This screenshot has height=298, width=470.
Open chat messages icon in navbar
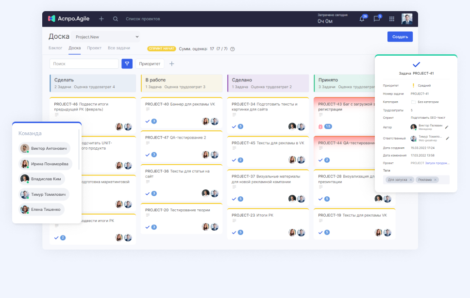pyautogui.click(x=376, y=19)
